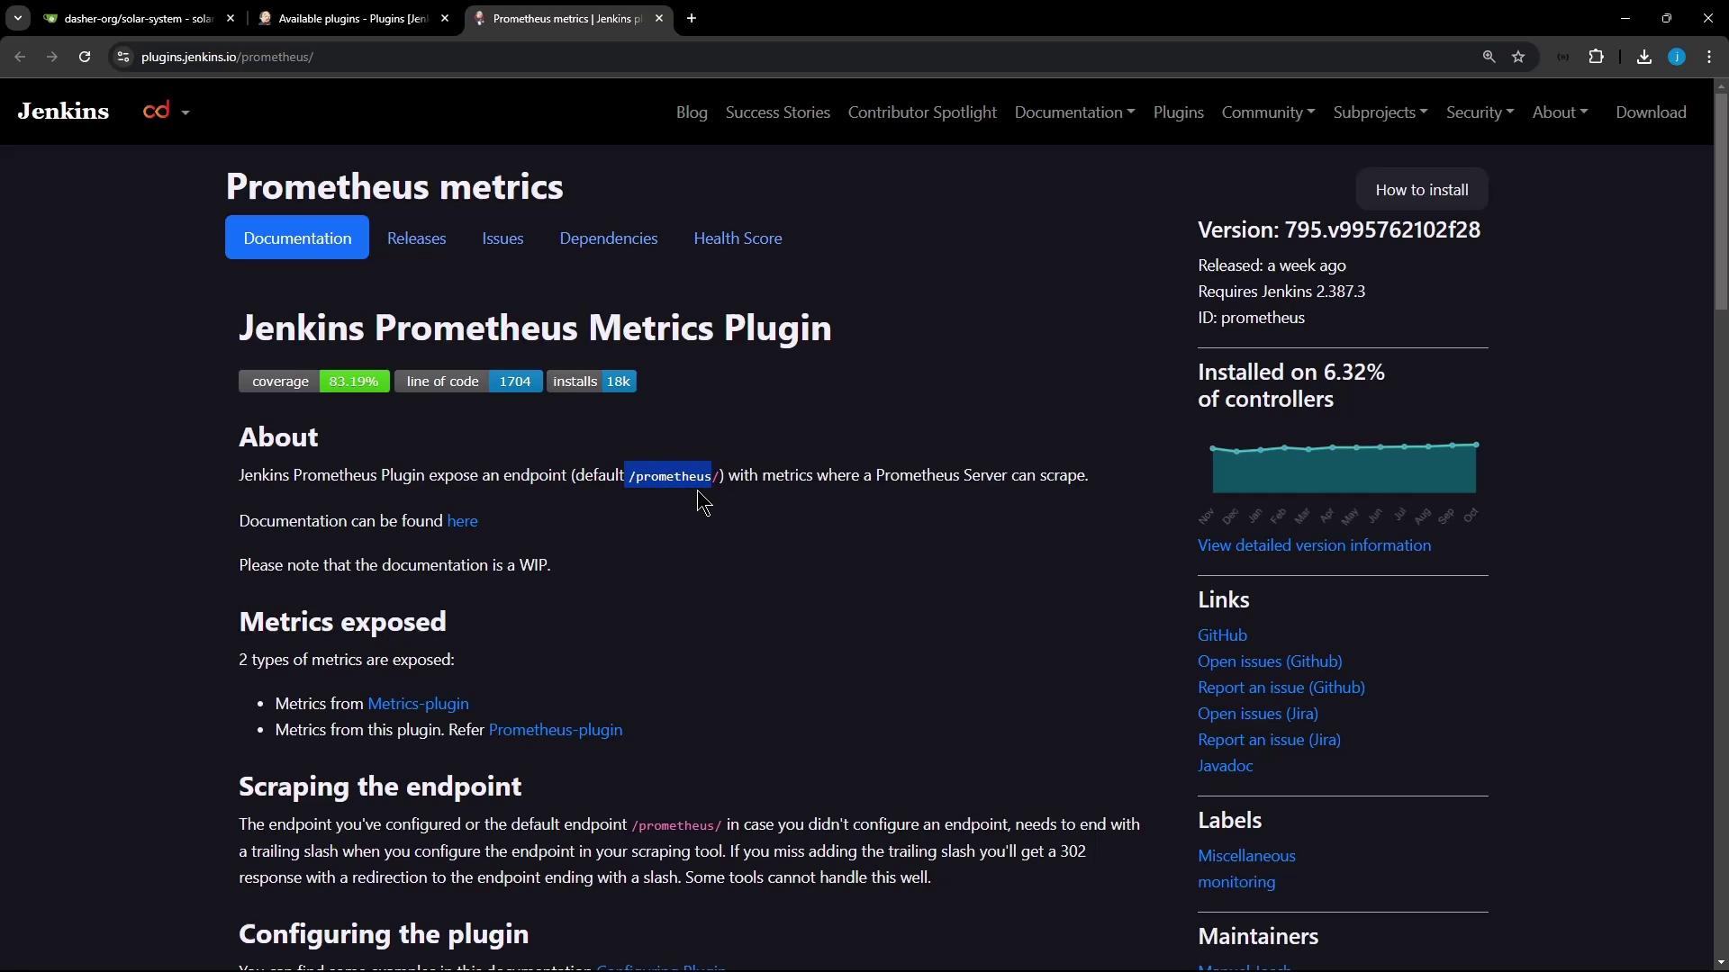The width and height of the screenshot is (1729, 972).
Task: Follow the Metrics-plugin link
Action: 418,704
